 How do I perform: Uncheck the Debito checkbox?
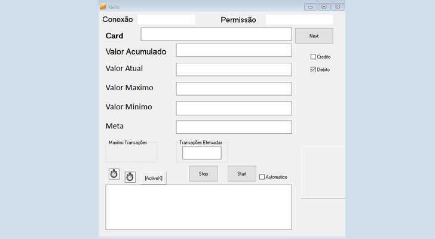[313, 69]
